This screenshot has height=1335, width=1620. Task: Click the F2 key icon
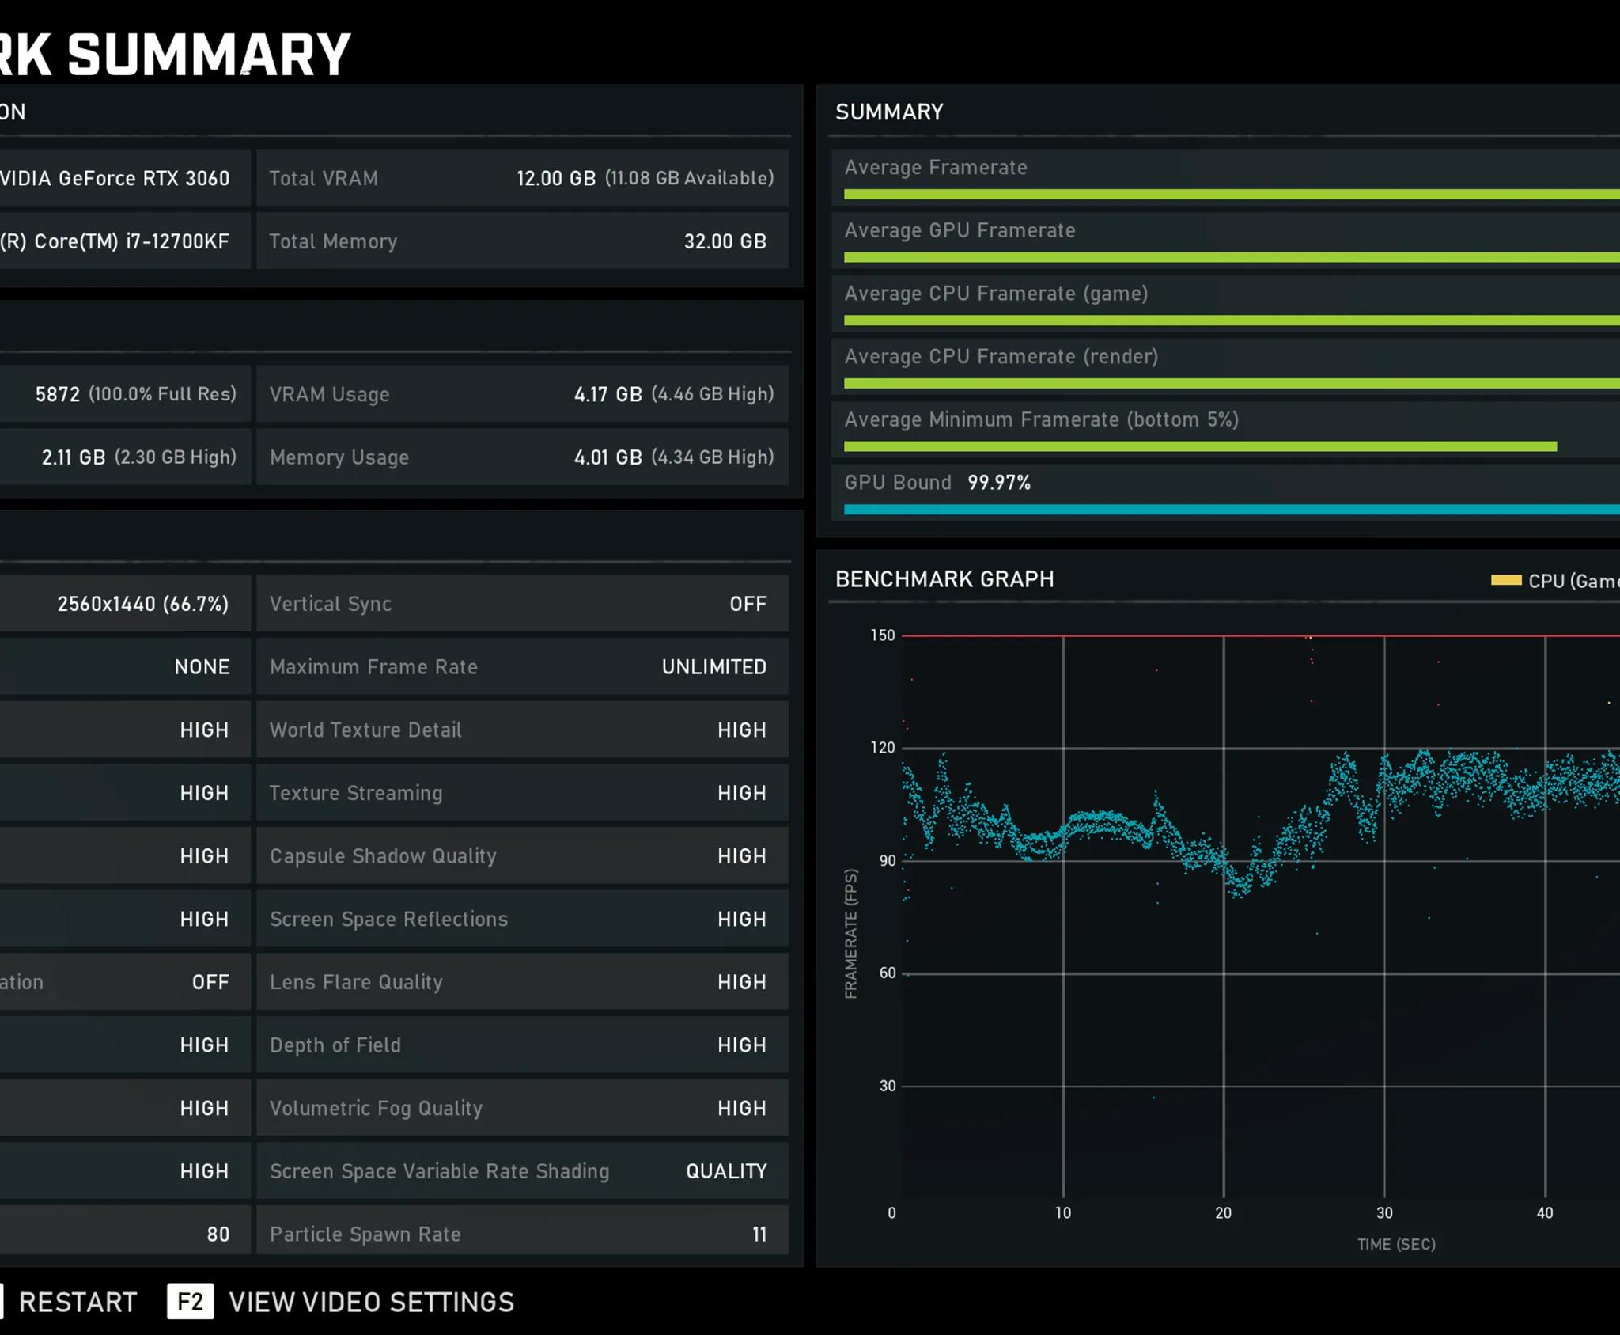tap(190, 1302)
